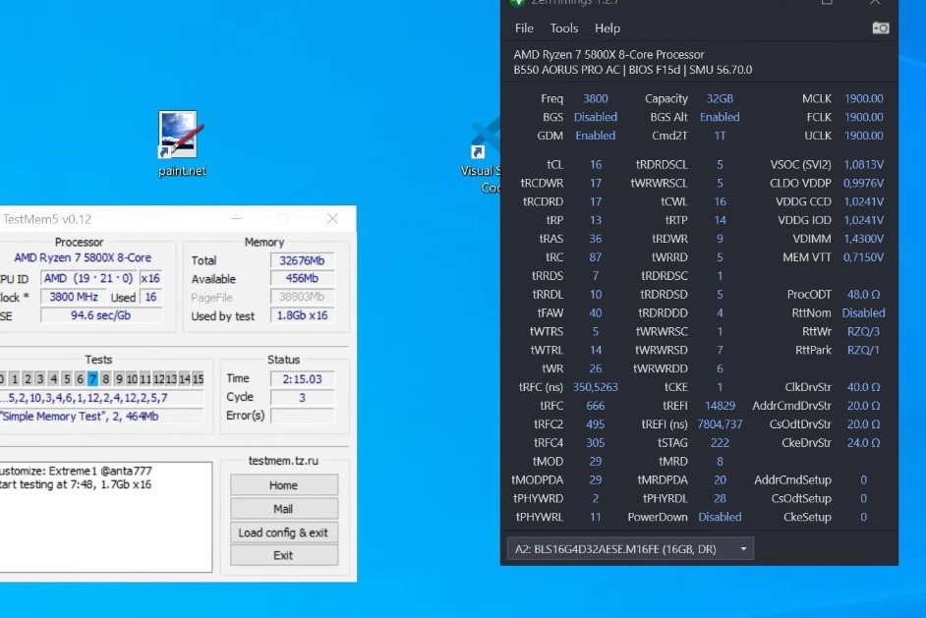Click the tCL value 16
926x618 pixels.
[596, 165]
